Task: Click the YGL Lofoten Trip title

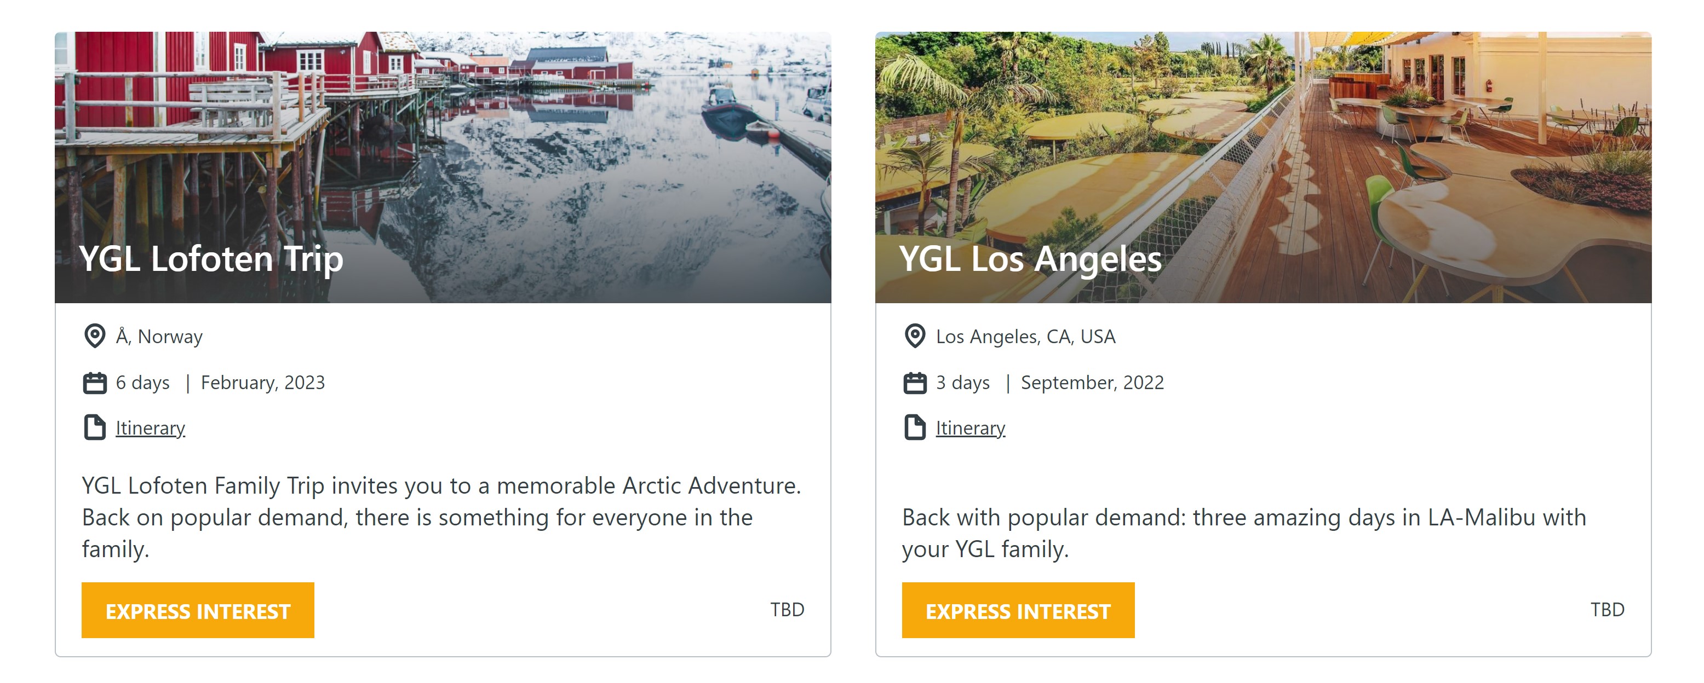Action: [211, 258]
